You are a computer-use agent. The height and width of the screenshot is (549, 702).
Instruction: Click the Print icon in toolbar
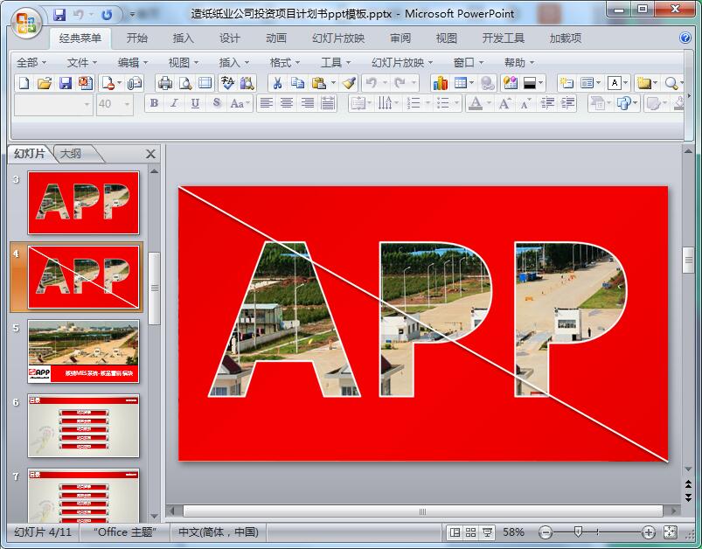pyautogui.click(x=164, y=83)
